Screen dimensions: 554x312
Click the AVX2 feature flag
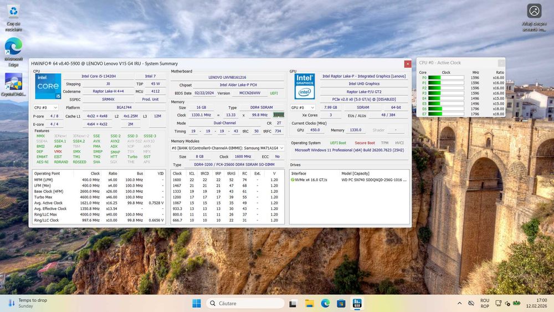115,141
